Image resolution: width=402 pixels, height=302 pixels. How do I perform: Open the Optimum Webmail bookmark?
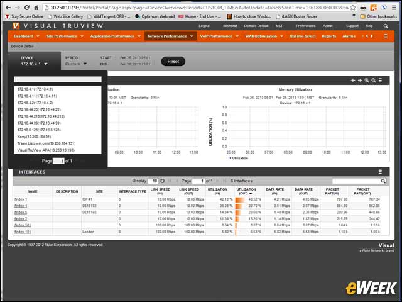(x=155, y=16)
